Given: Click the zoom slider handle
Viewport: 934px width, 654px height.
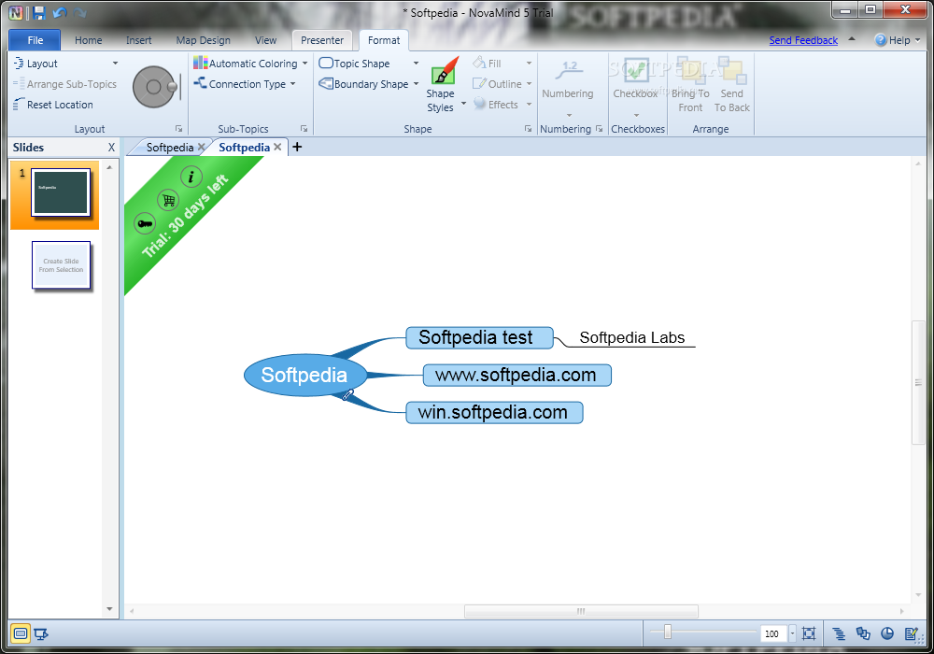Looking at the screenshot, I should click(667, 632).
